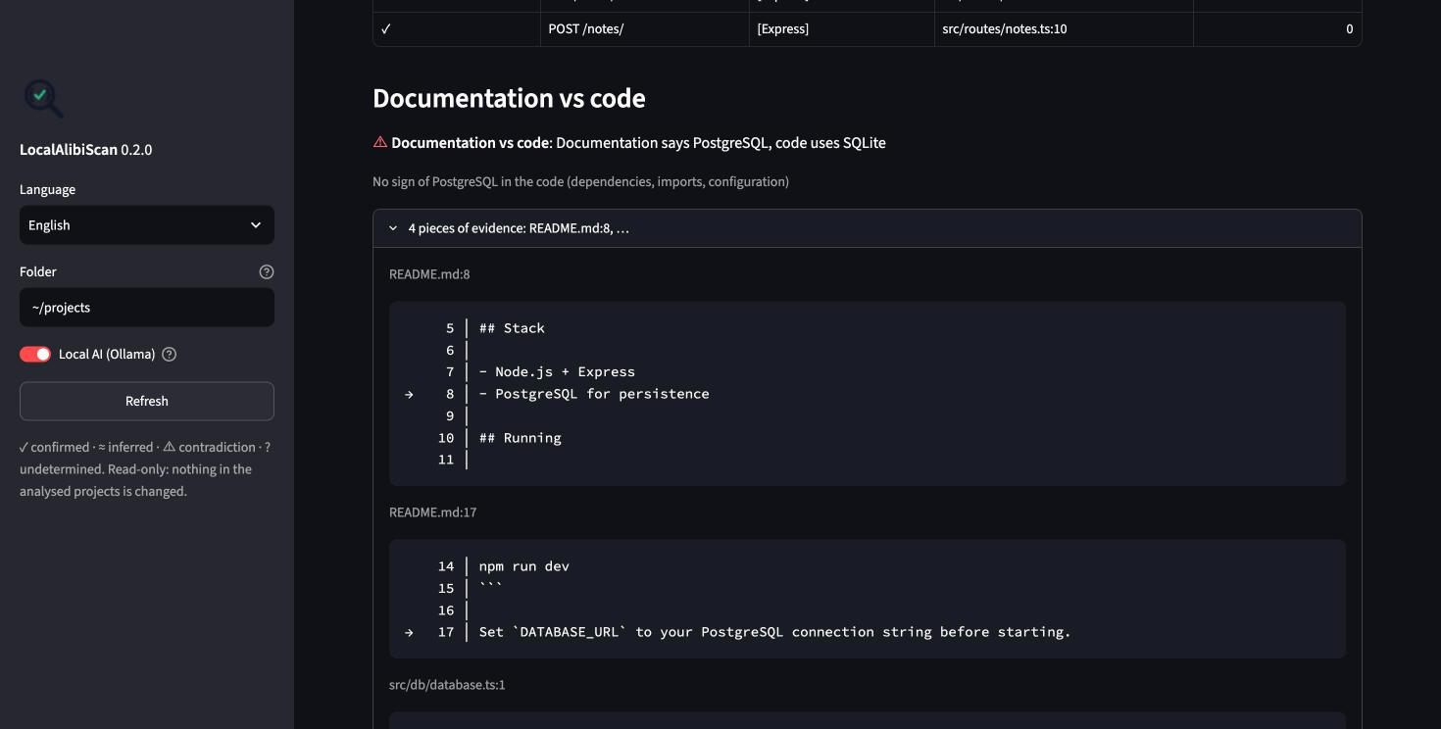Click the '- Node.js + Express' code line
This screenshot has height=729, width=1441.
(557, 372)
